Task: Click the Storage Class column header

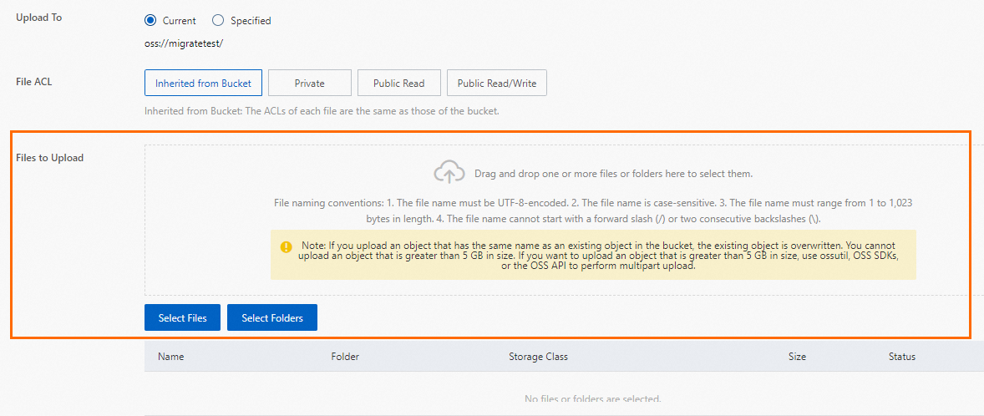Action: pos(539,357)
